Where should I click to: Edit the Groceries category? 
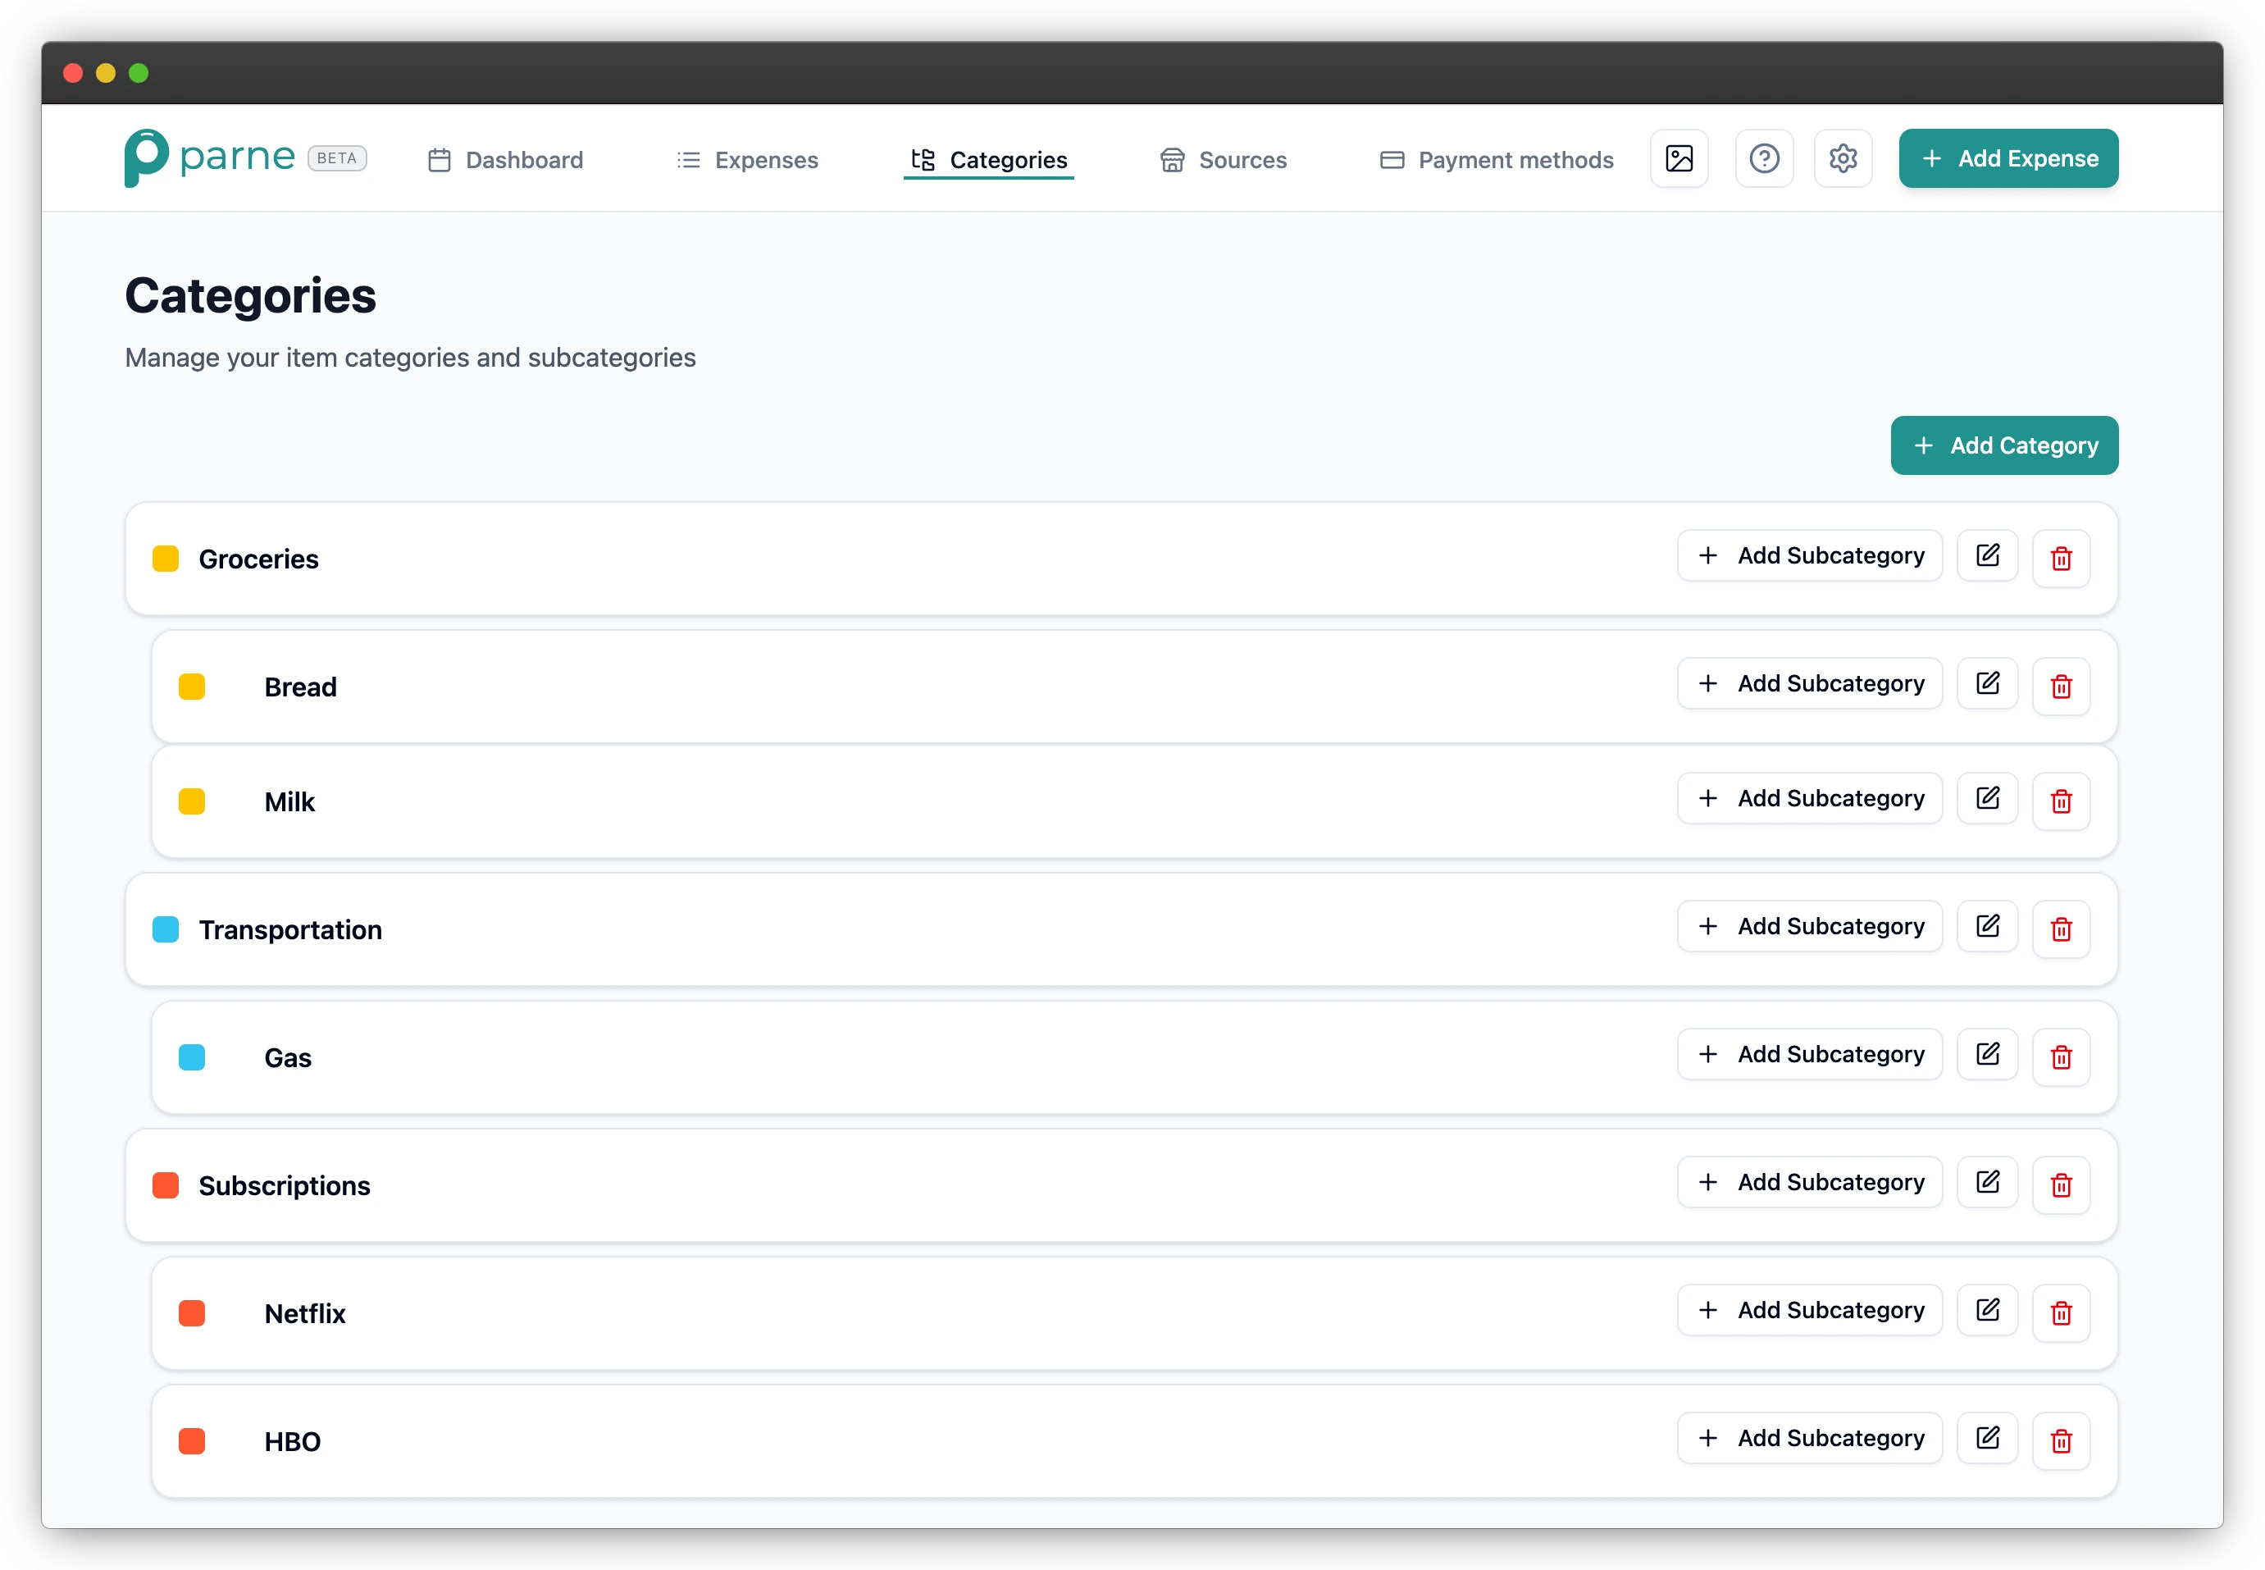tap(1987, 556)
